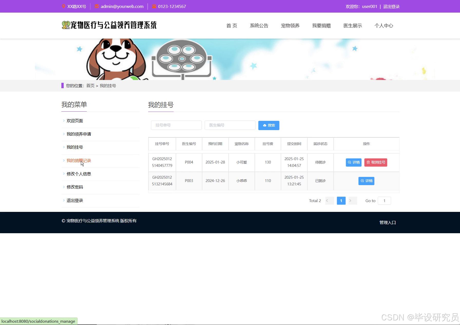The height and width of the screenshot is (325, 460).
Task: Click the 挂号单号 column header
Action: [x=162, y=144]
